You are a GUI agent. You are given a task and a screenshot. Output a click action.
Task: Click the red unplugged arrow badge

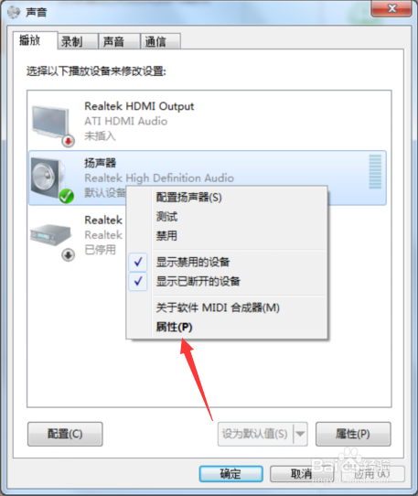pos(68,141)
